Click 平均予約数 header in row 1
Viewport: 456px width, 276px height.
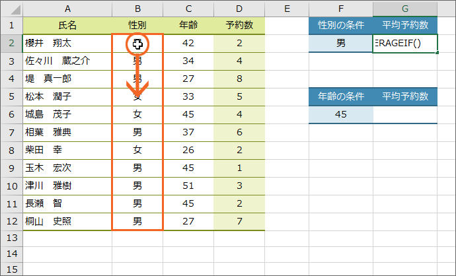405,25
